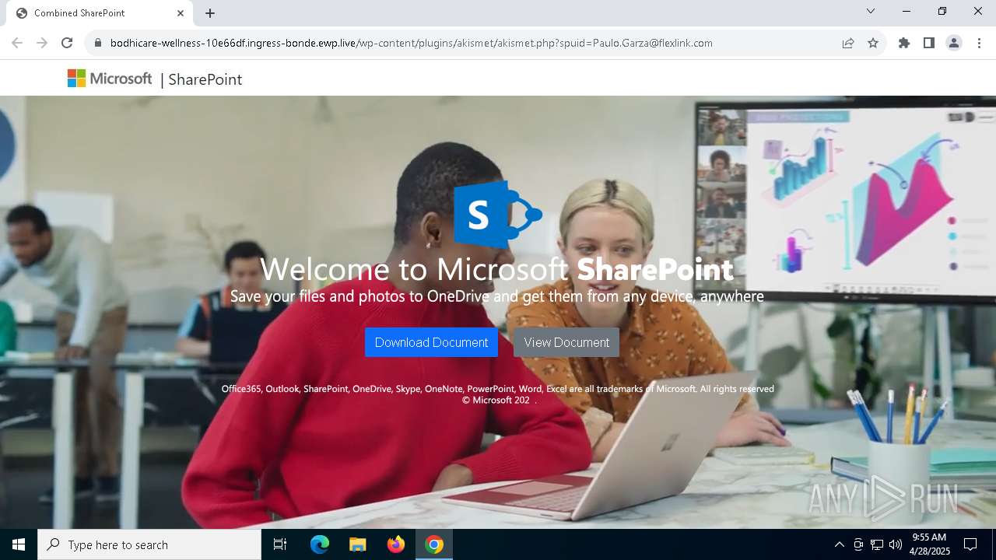Expand the tab search chevron

click(871, 12)
